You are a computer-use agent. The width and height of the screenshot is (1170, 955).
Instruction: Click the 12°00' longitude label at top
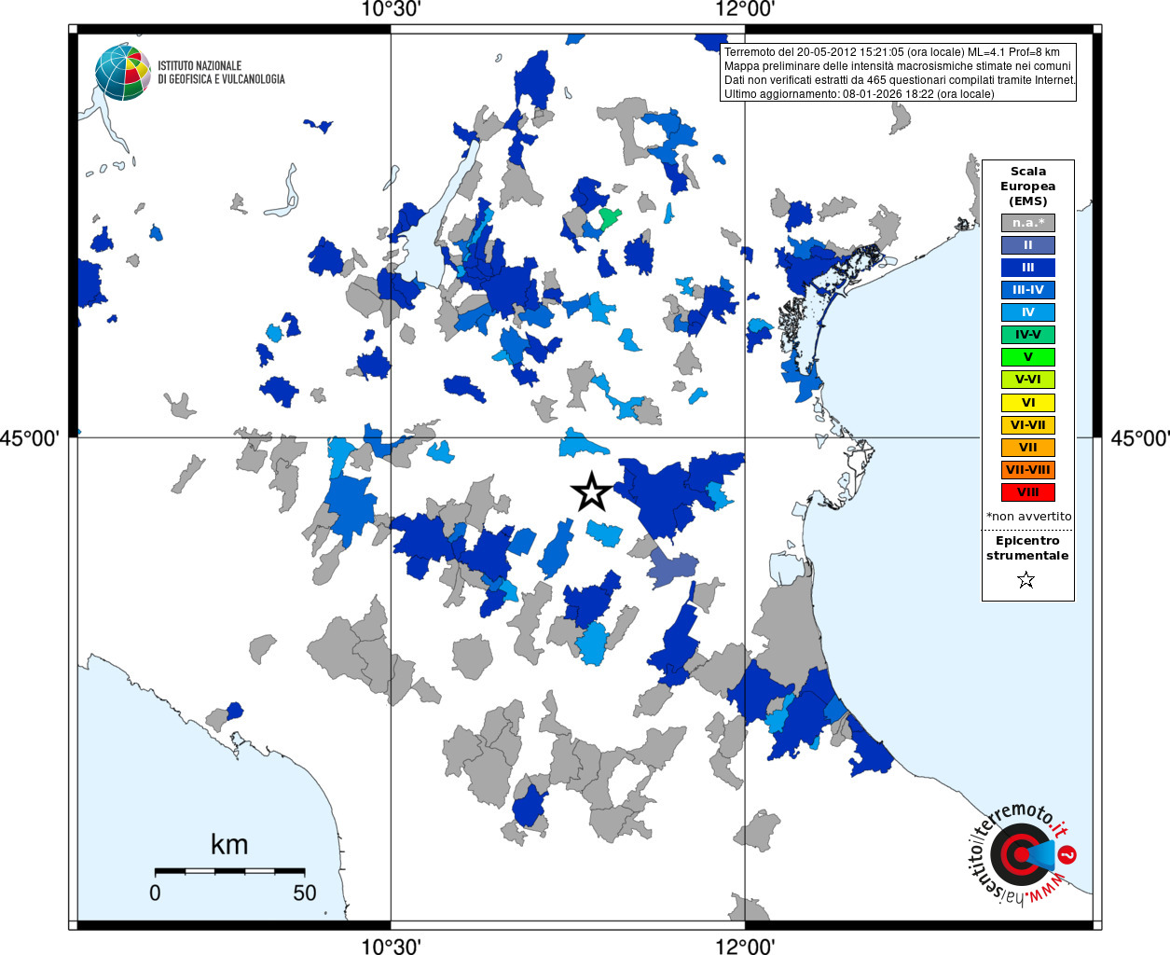pyautogui.click(x=745, y=10)
